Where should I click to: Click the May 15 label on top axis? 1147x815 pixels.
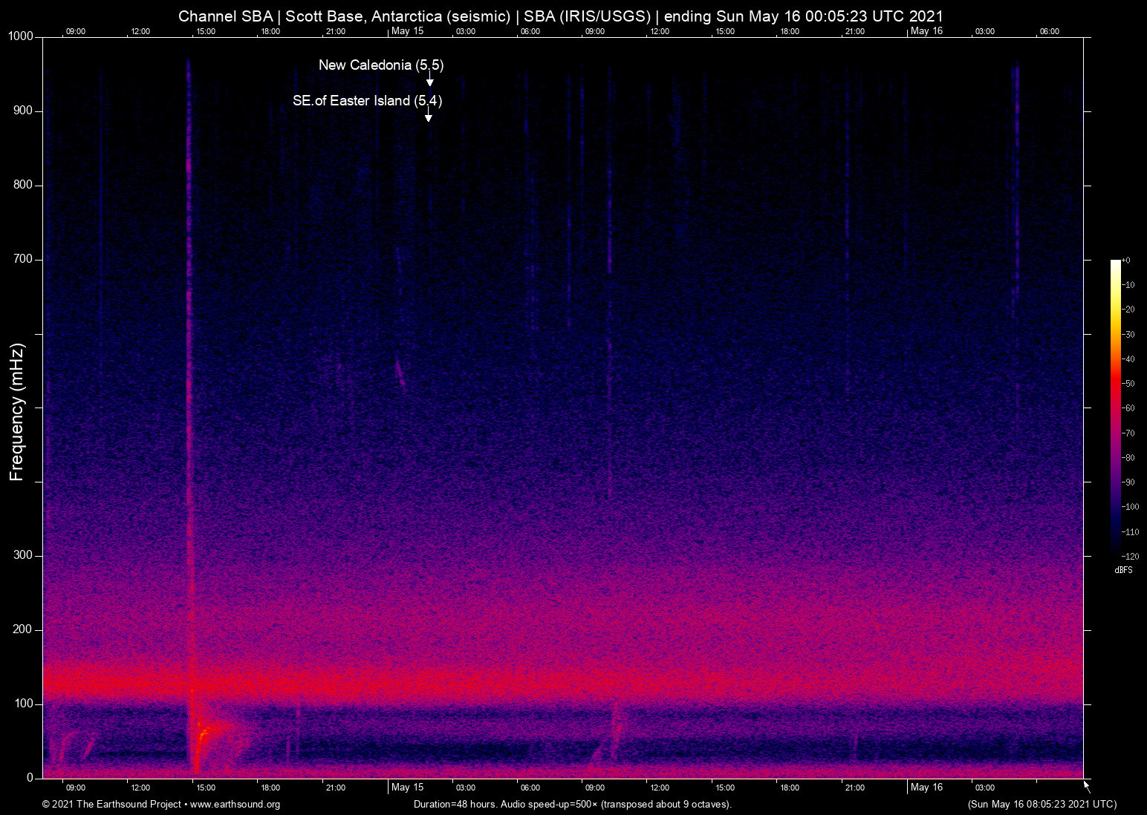coord(408,31)
